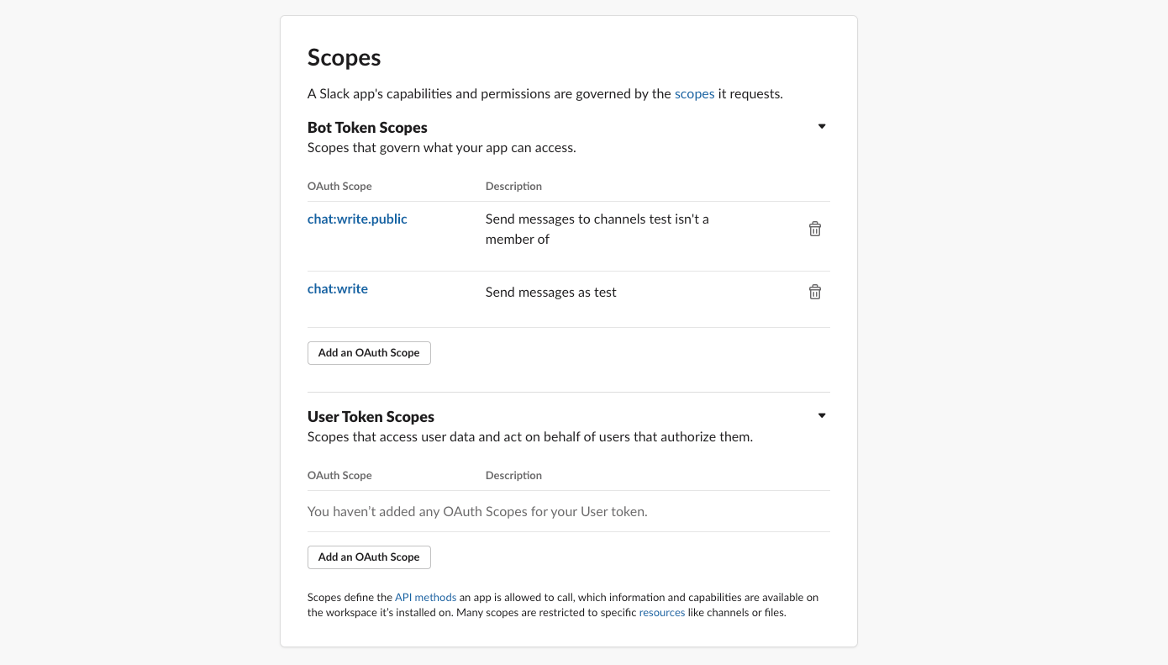Screen dimensions: 1168x665
Task: Click the description text for chat:write.public
Action: 597,229
